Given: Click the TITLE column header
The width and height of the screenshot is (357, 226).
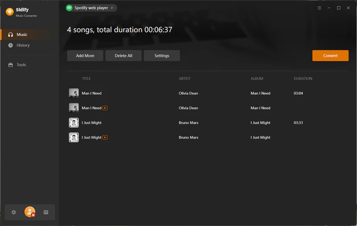Looking at the screenshot, I should click(x=86, y=78).
